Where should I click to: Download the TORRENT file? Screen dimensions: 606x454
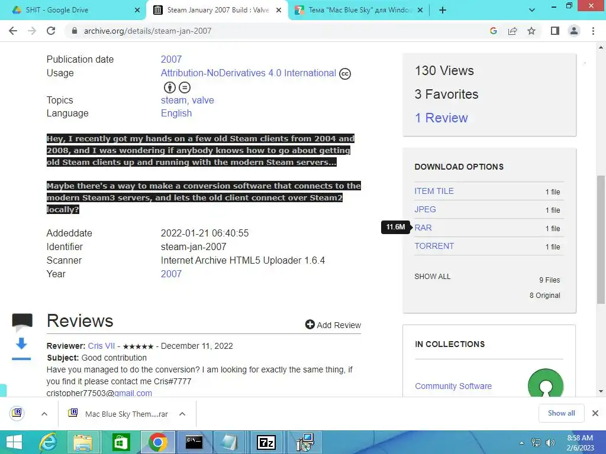[x=434, y=247]
